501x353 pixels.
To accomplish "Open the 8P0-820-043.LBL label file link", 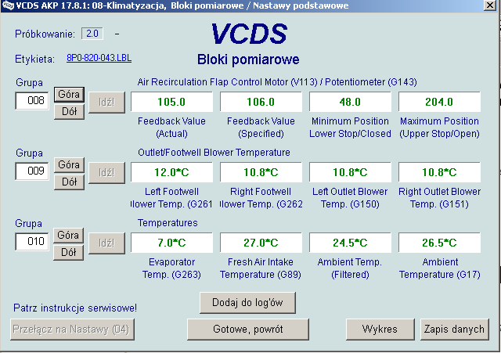I will coord(99,58).
